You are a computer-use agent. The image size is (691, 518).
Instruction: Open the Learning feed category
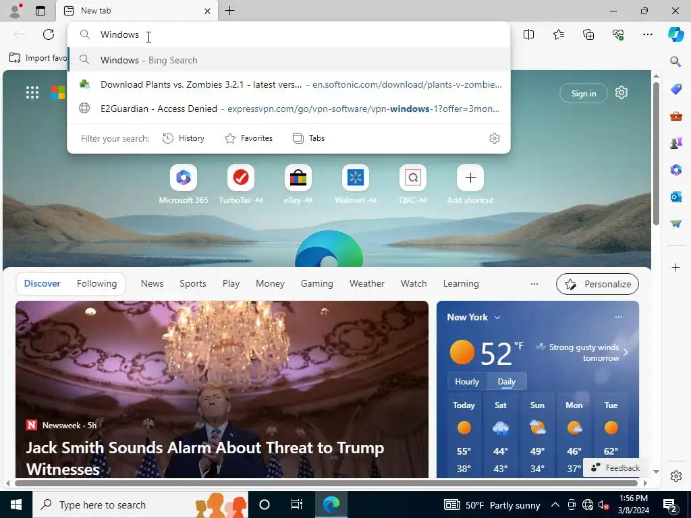[x=461, y=284]
